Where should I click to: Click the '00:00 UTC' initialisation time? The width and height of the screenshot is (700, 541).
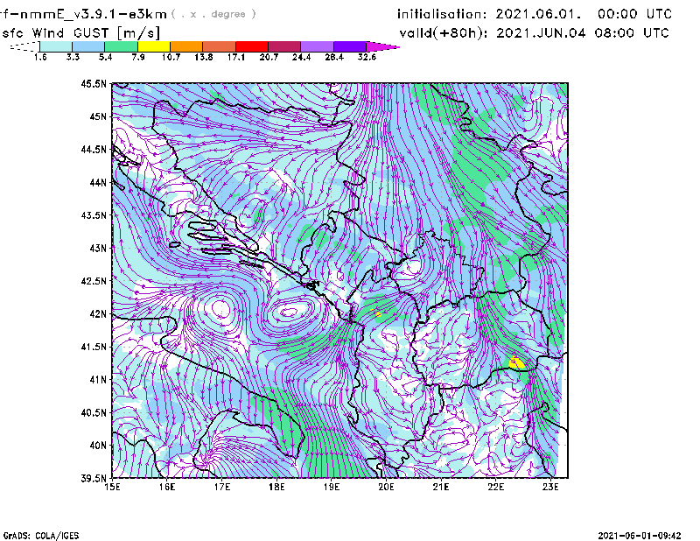pyautogui.click(x=635, y=14)
